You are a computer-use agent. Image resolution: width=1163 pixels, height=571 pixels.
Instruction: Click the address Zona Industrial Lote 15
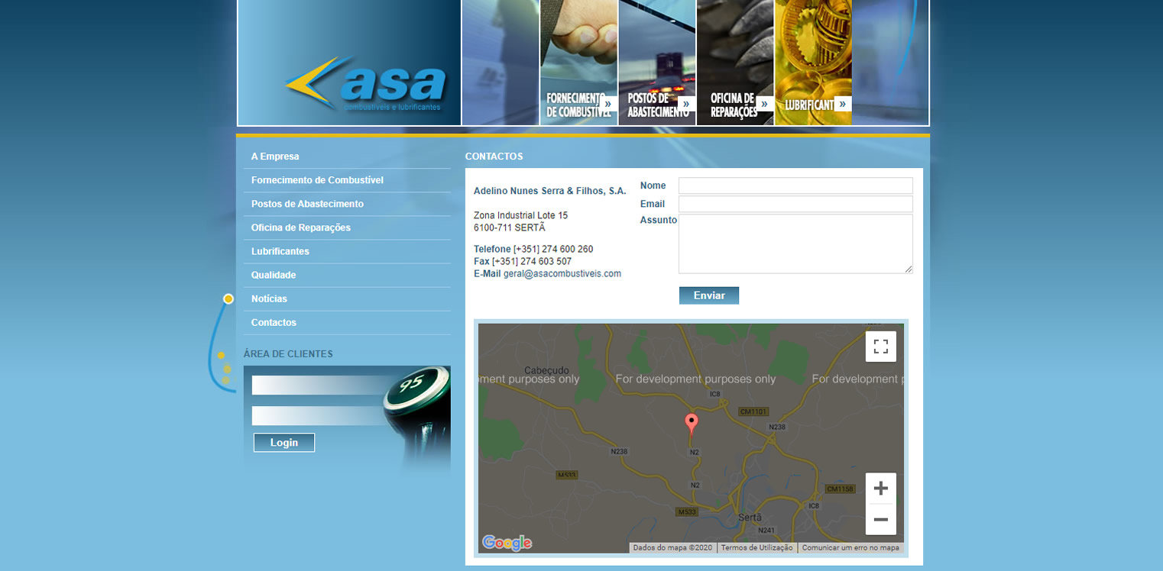520,215
